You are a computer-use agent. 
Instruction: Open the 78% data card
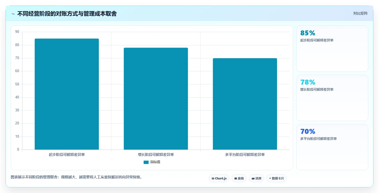(x=332, y=98)
